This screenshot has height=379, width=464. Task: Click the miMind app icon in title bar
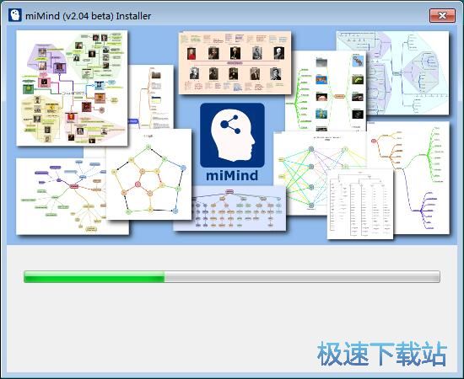pos(15,15)
